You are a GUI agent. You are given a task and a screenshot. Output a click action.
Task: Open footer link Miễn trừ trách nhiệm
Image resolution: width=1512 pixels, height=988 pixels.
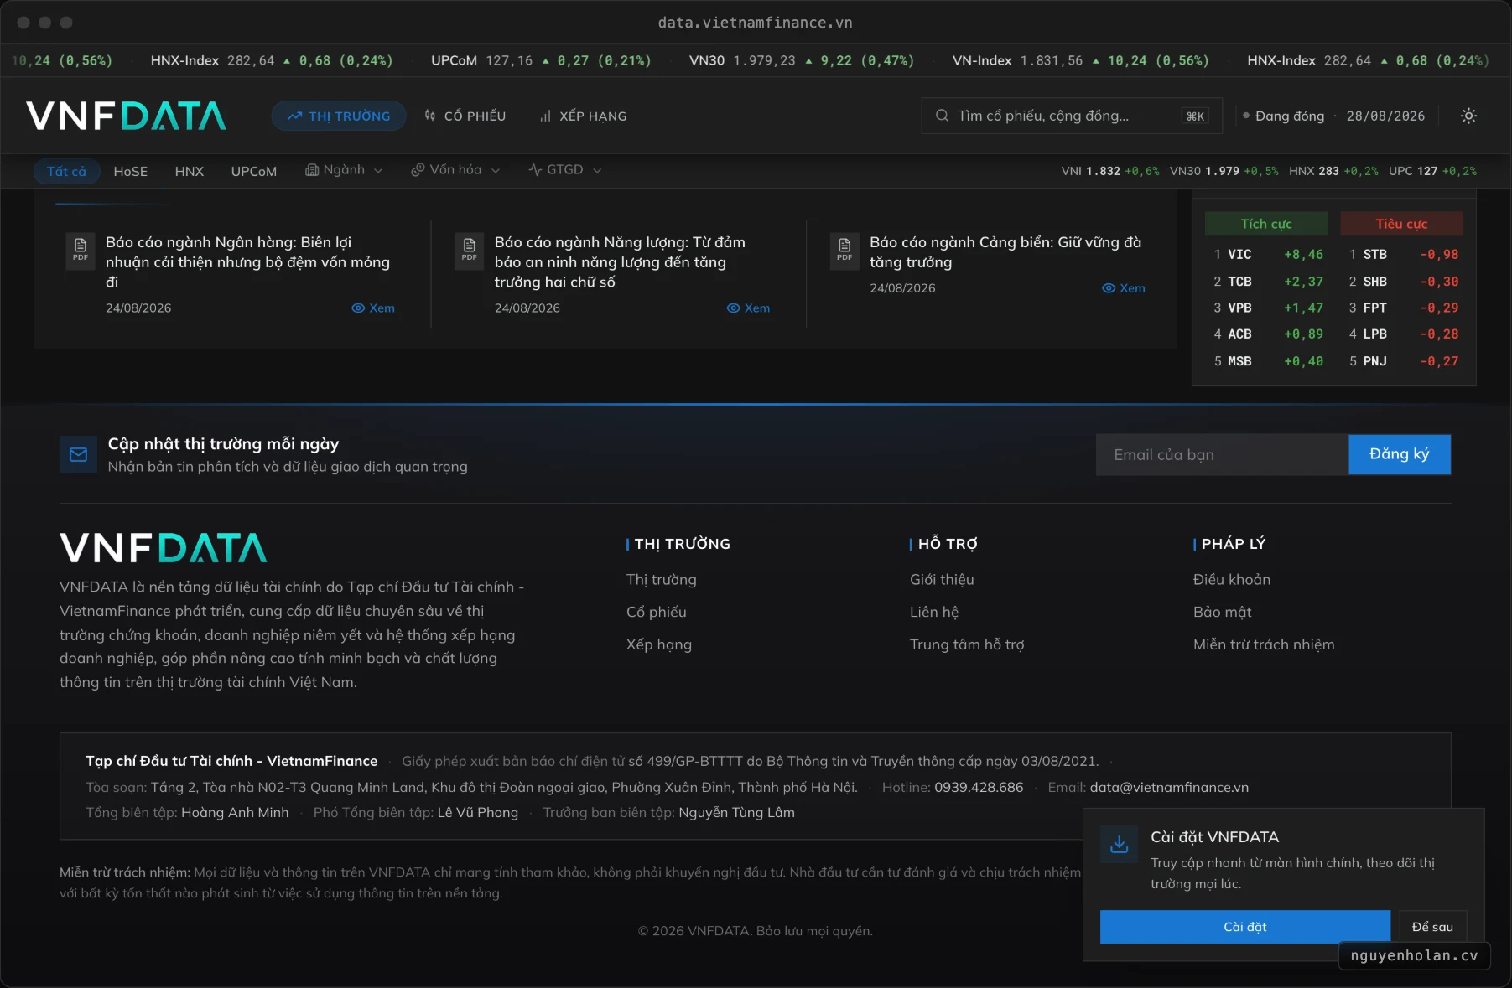tap(1264, 644)
